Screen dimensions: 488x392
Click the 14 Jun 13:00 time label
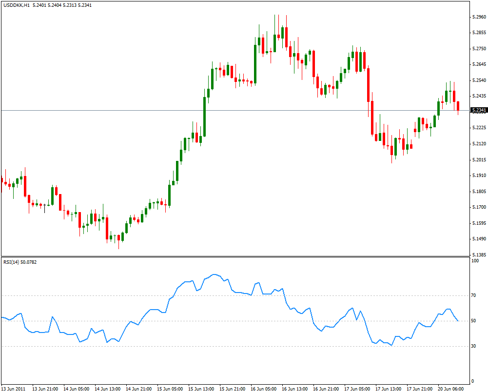click(108, 389)
